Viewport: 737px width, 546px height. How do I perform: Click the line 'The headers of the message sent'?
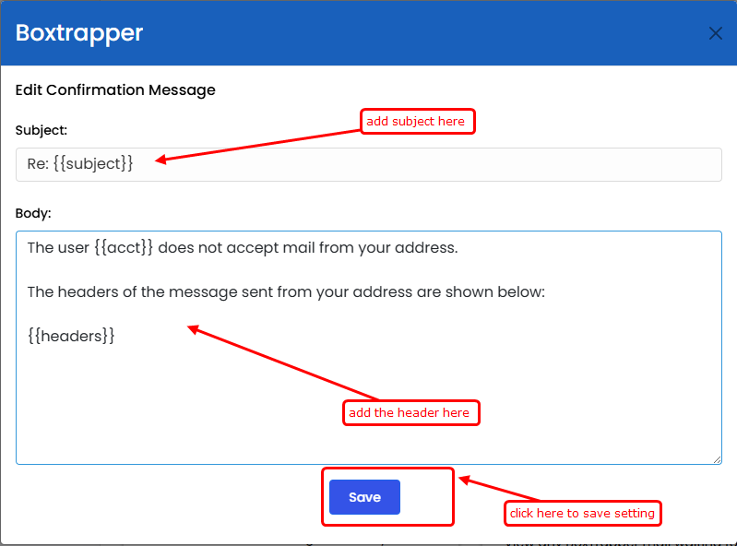click(286, 291)
